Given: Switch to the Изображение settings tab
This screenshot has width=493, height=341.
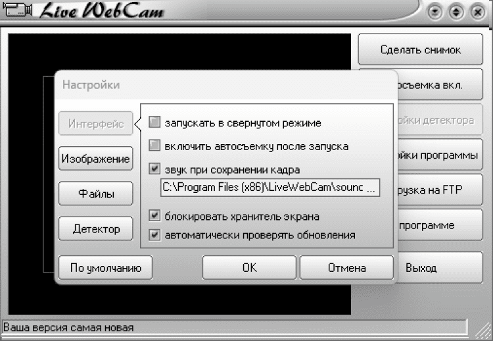Looking at the screenshot, I should click(96, 159).
